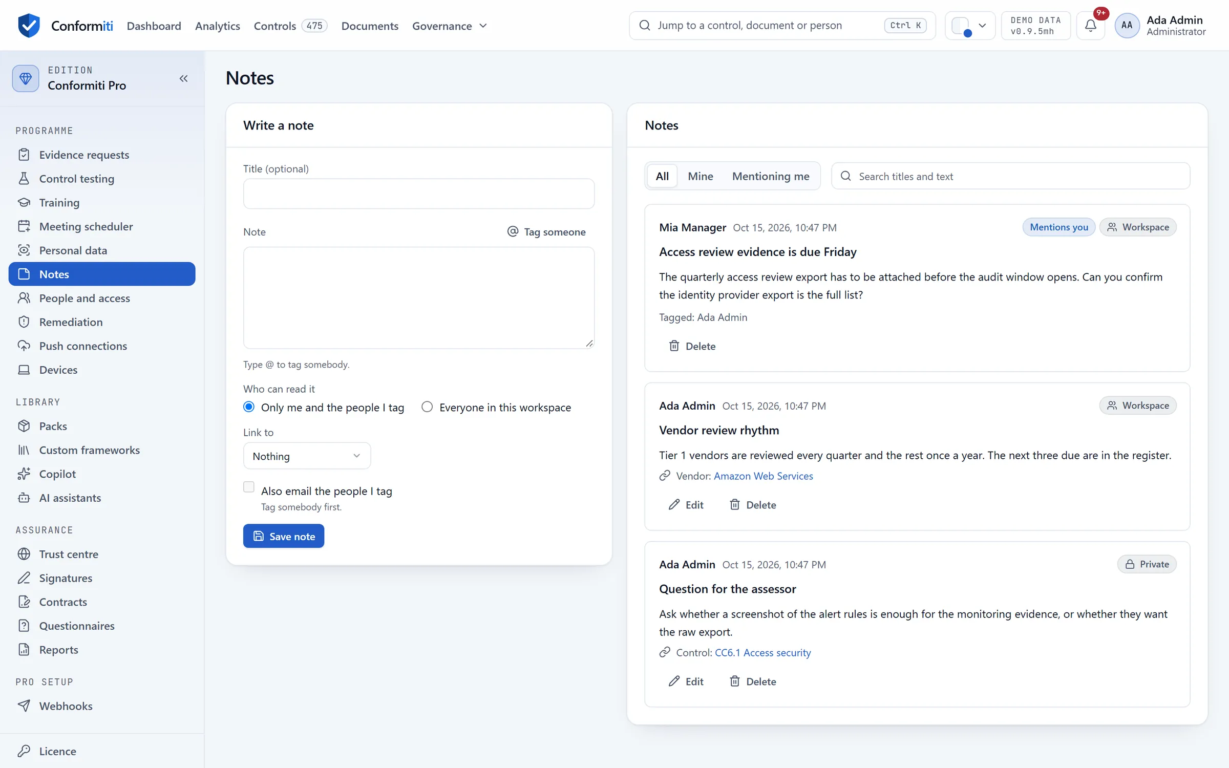Click the Packs box icon
This screenshot has height=768, width=1229.
click(24, 426)
